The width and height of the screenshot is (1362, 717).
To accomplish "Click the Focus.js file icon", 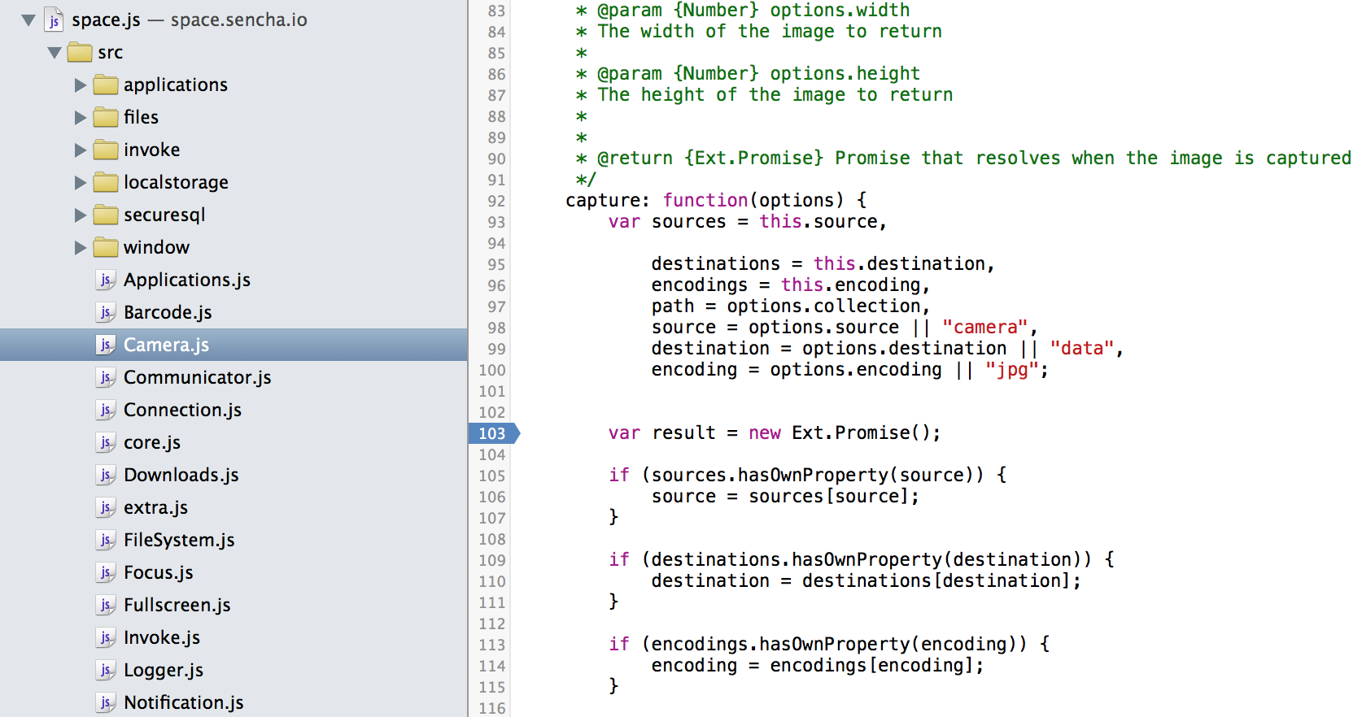I will pos(106,573).
